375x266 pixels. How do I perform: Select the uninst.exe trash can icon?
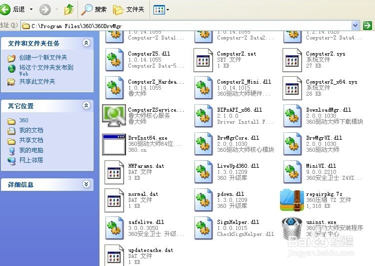(x=291, y=228)
